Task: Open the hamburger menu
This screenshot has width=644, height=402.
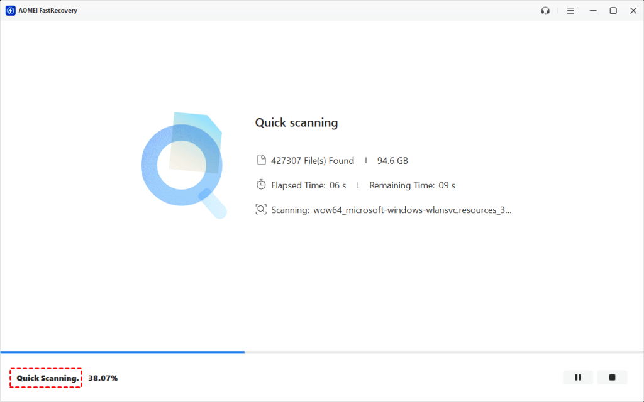Action: pyautogui.click(x=570, y=11)
